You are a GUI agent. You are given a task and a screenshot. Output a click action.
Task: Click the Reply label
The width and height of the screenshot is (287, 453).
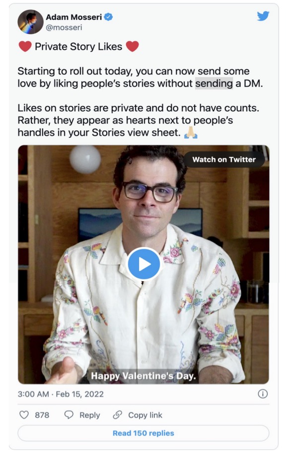(x=89, y=415)
